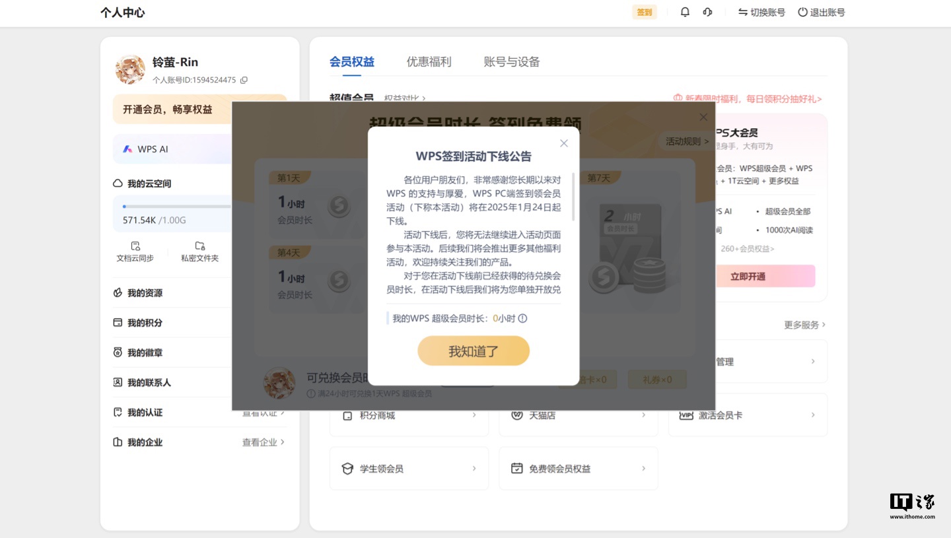Click the announcement dialog scrollbar
The image size is (951, 538).
tap(573, 197)
